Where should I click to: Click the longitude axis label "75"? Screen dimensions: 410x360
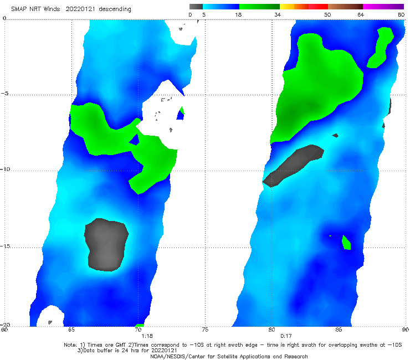[205, 330]
